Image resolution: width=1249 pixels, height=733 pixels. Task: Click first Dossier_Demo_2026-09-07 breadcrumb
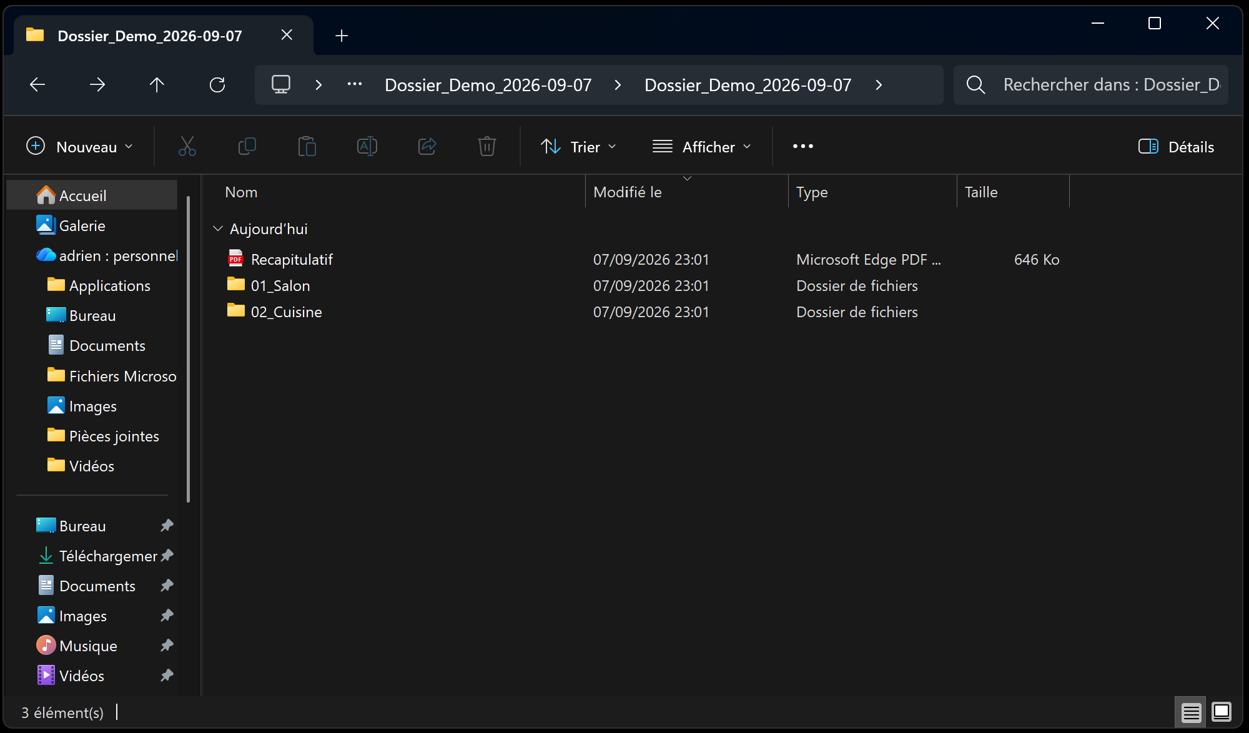tap(488, 85)
